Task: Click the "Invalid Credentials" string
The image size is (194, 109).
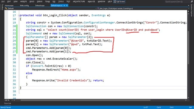Action: [x=72, y=80]
